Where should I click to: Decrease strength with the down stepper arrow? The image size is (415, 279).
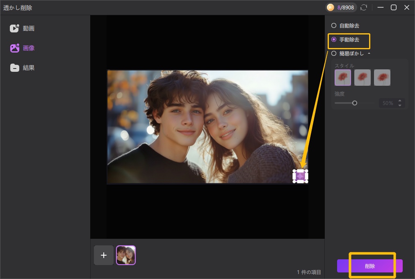click(400, 105)
